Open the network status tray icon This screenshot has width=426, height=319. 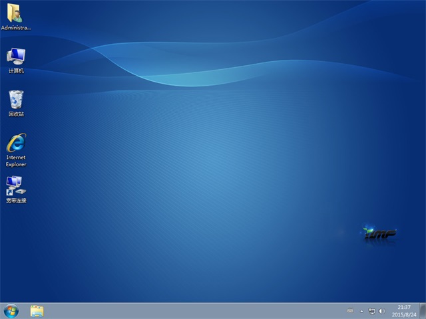[x=371, y=310]
